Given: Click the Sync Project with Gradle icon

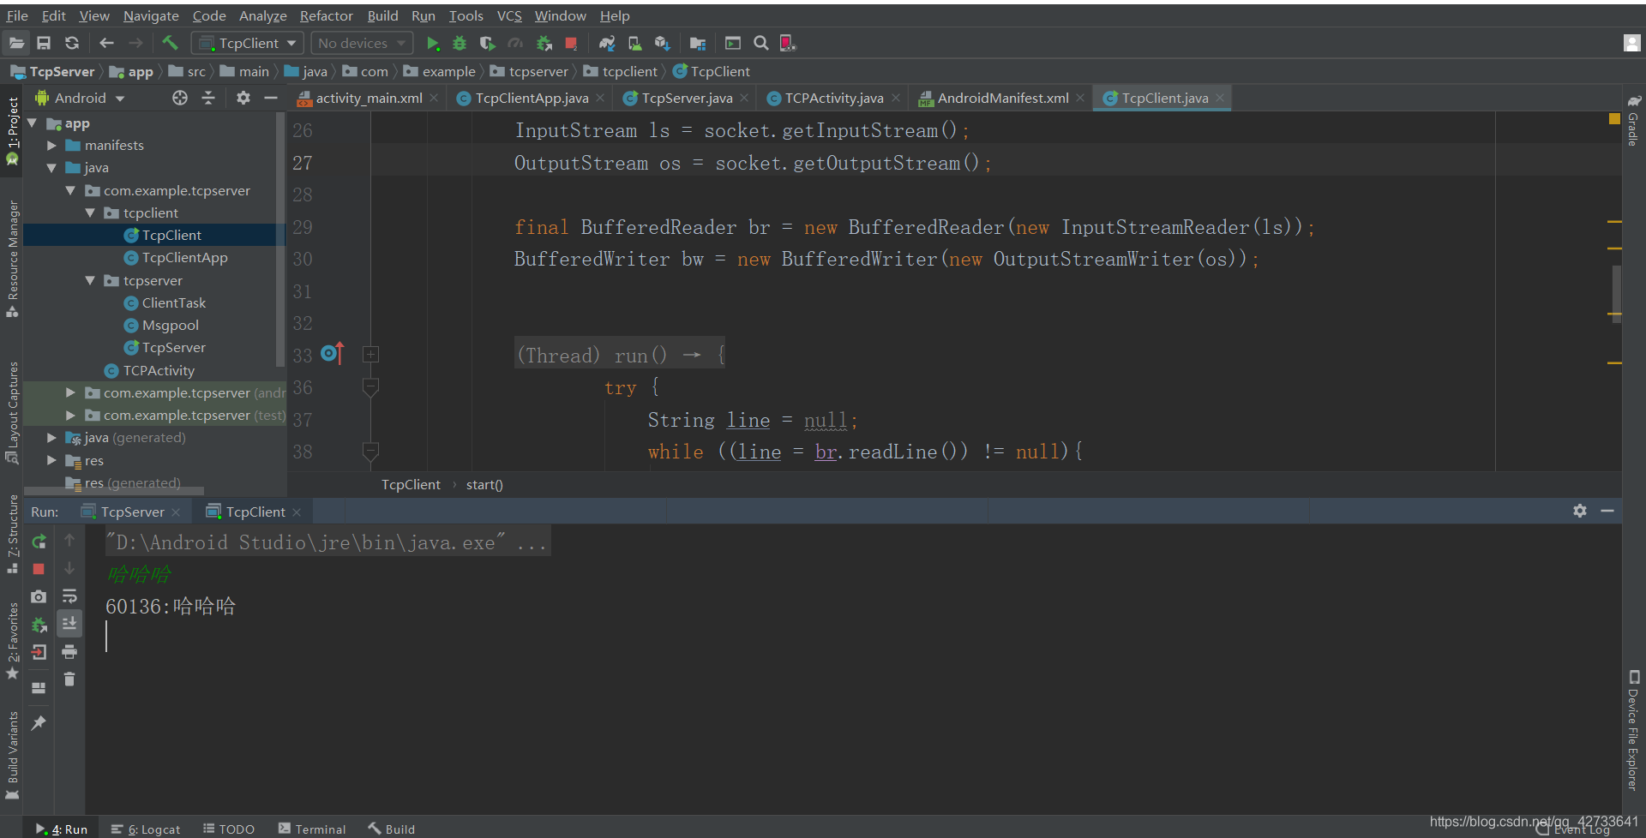Looking at the screenshot, I should click(607, 43).
